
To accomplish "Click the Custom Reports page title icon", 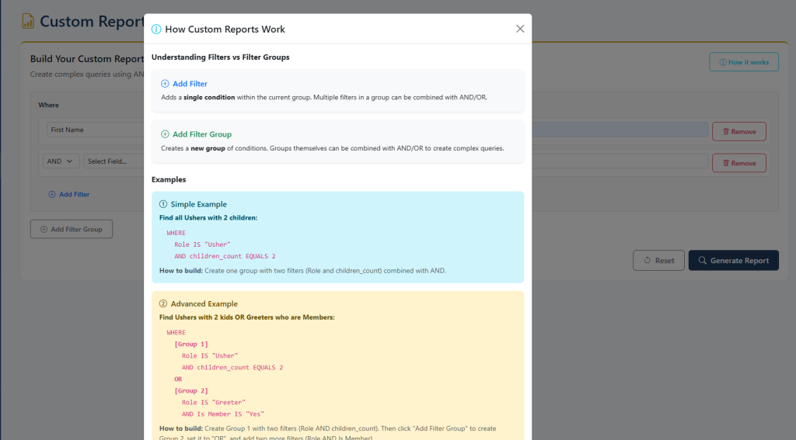I will click(x=29, y=21).
